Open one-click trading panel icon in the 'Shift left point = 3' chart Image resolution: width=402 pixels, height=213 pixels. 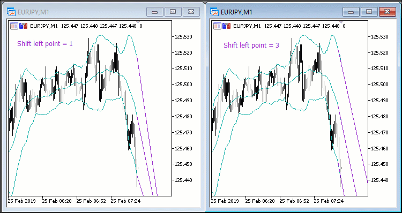(x=218, y=26)
